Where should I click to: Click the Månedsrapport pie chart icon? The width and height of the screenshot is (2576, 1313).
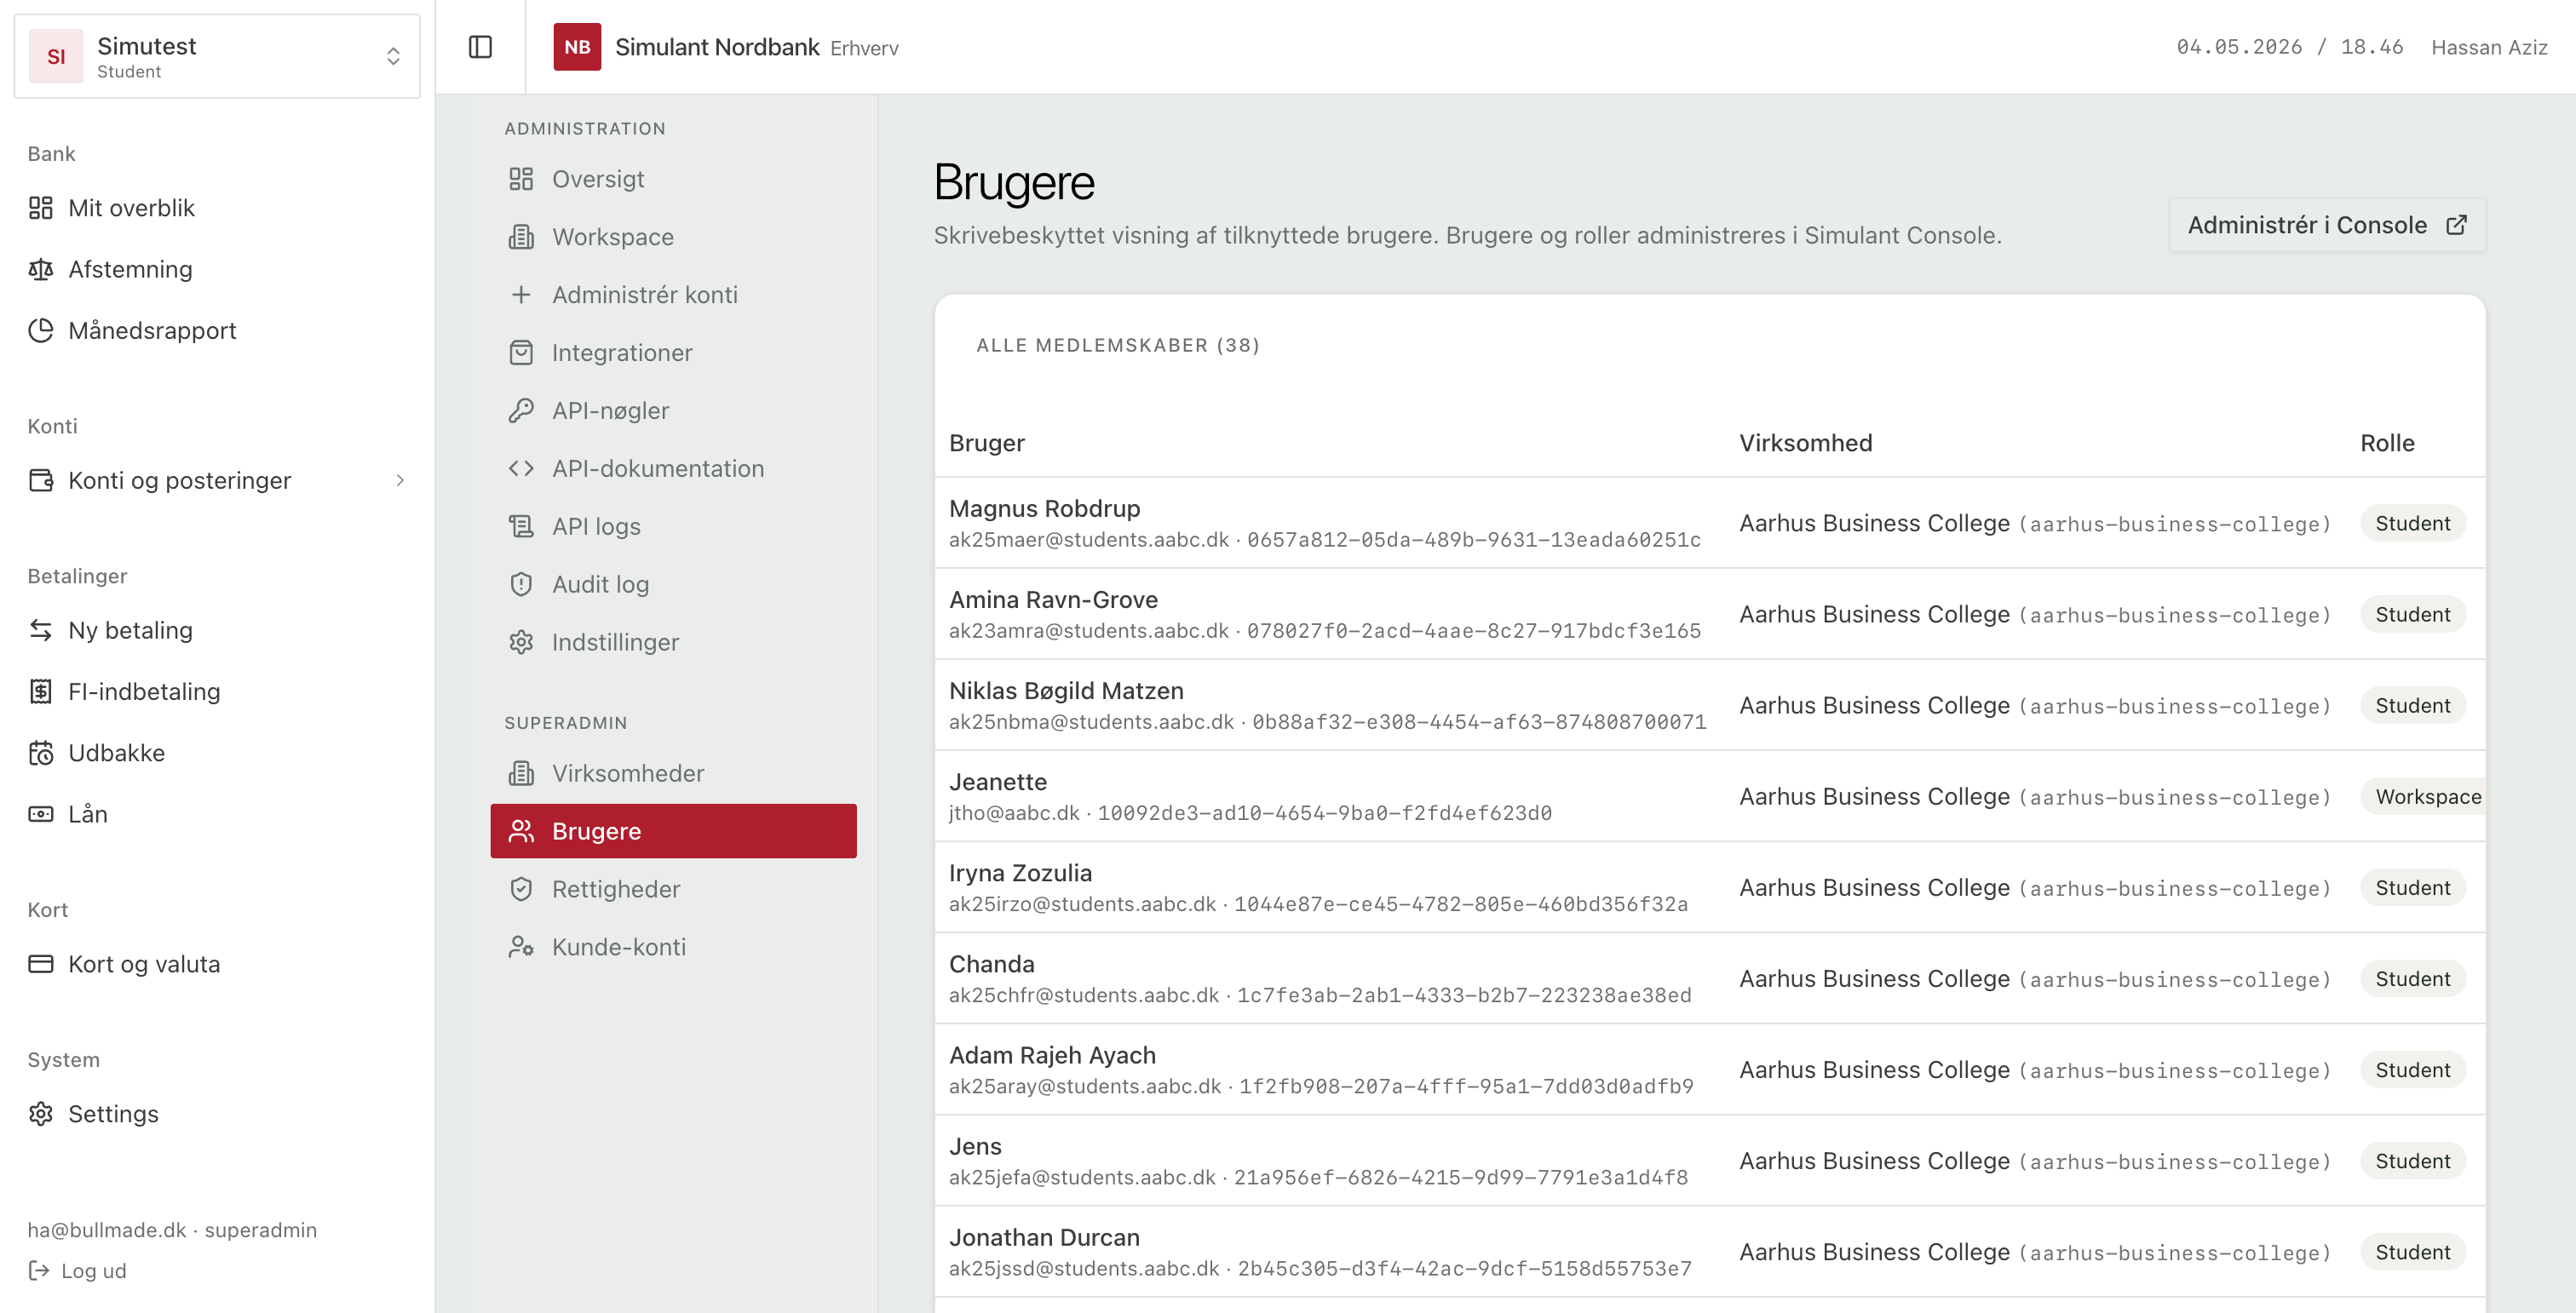tap(40, 330)
